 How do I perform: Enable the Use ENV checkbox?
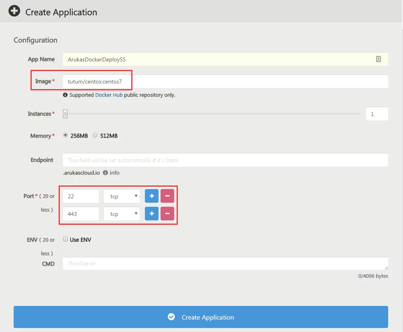[x=65, y=239]
